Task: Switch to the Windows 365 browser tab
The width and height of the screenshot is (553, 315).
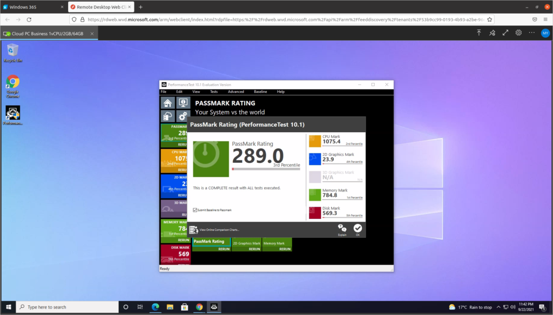Action: [33, 7]
